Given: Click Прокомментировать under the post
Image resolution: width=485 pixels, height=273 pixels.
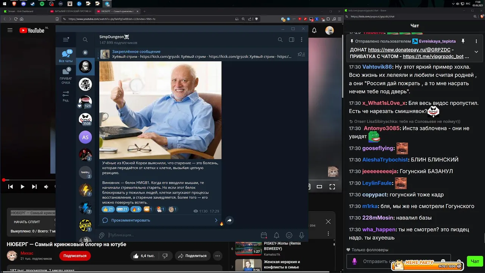Looking at the screenshot, I should [131, 220].
